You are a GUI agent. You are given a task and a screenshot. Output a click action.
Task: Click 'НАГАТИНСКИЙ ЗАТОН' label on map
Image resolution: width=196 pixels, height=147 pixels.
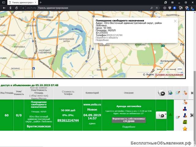66,40
